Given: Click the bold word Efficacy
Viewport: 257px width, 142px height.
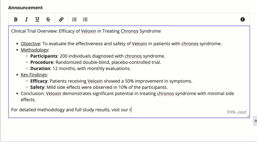Looking at the screenshot, I should 39,81.
